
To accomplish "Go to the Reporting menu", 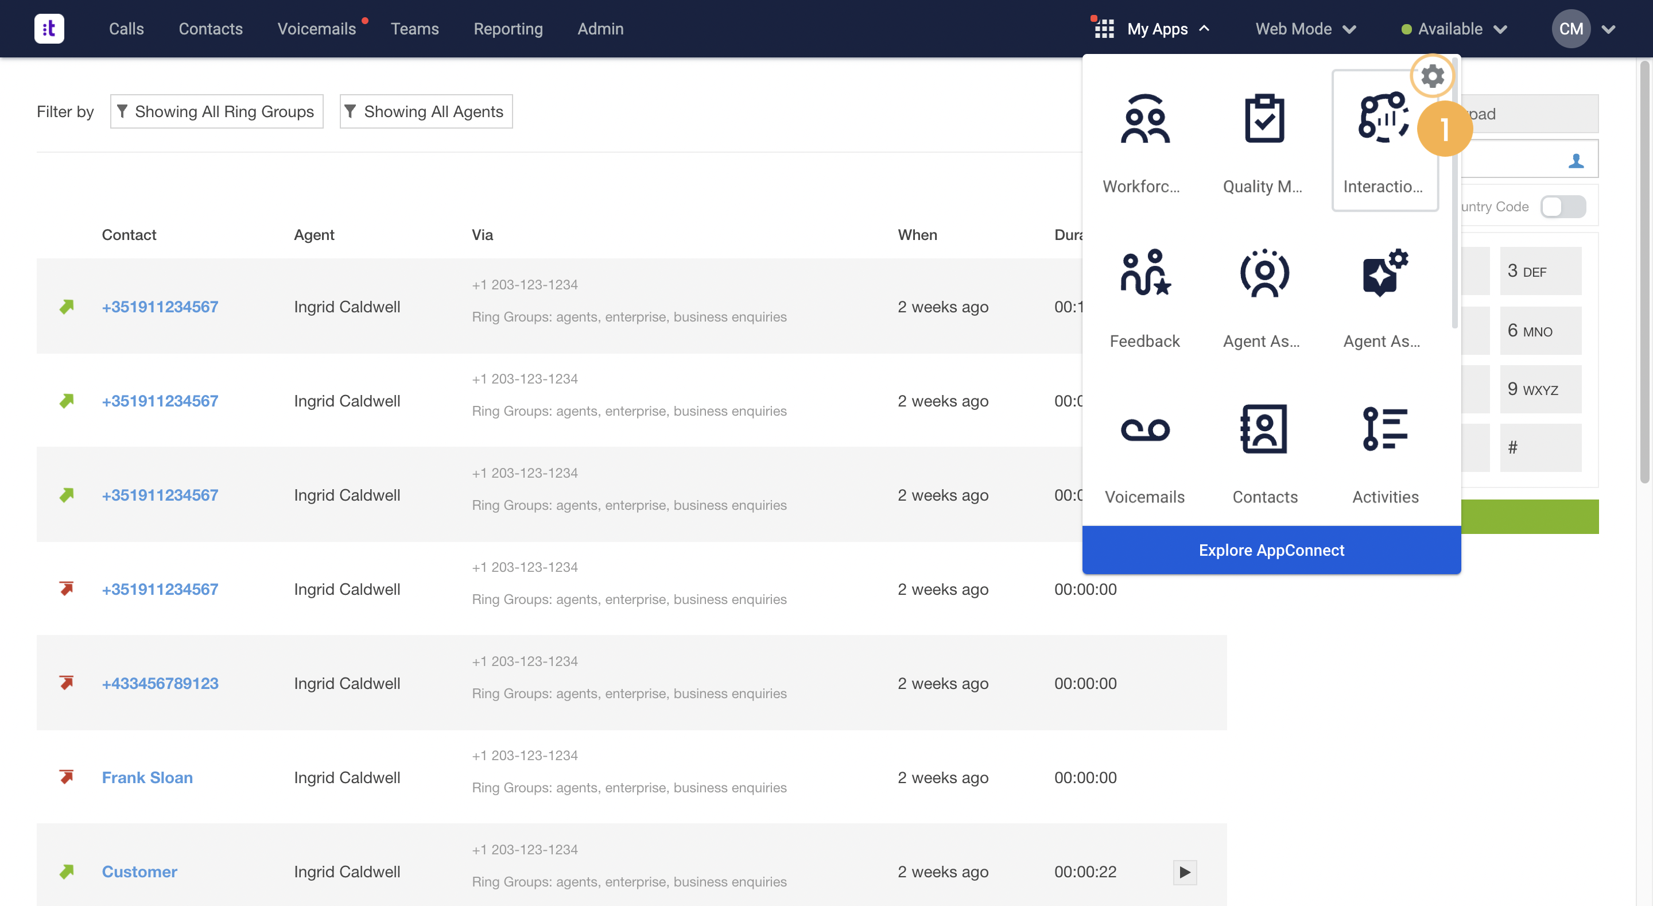I will coord(507,29).
